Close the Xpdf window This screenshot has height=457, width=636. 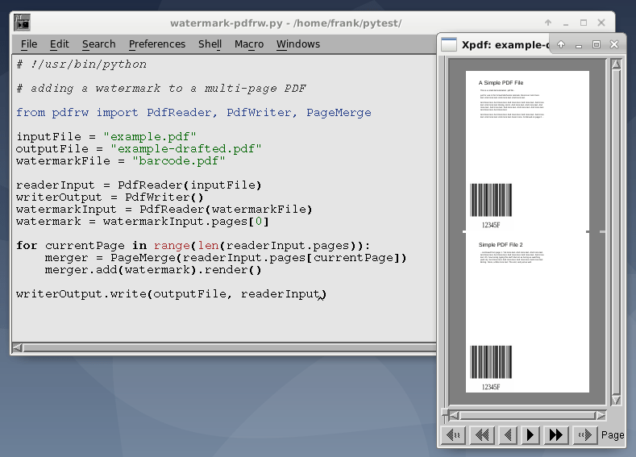[614, 44]
